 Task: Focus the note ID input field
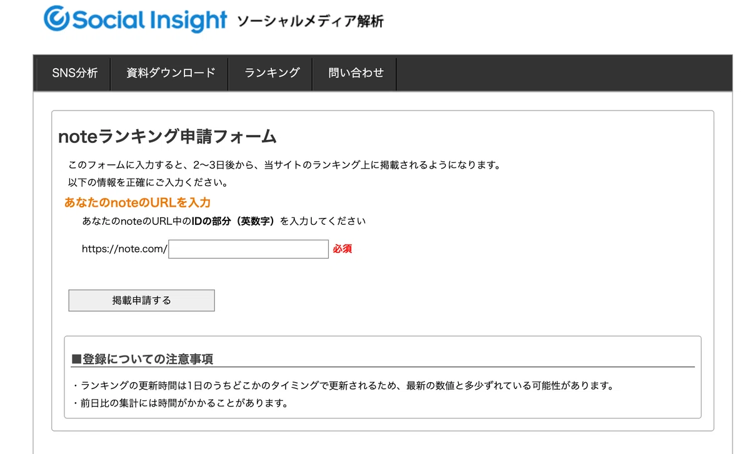click(x=248, y=249)
